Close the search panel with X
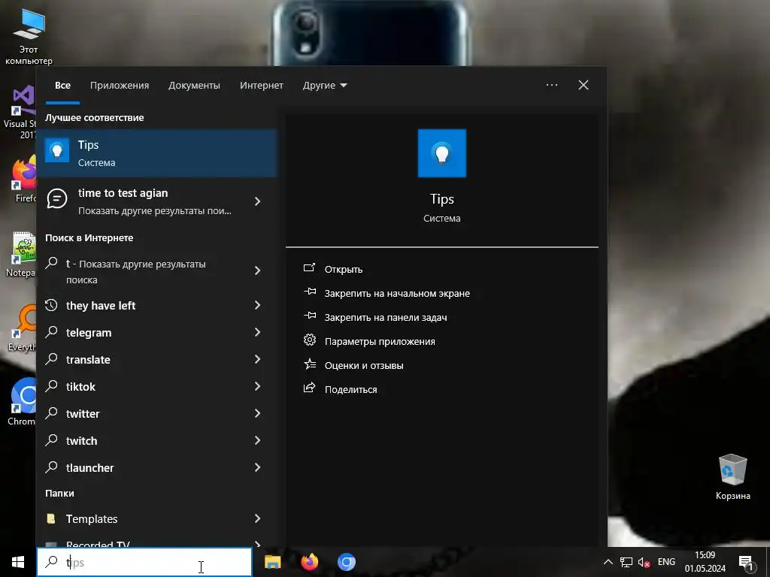 [x=584, y=85]
